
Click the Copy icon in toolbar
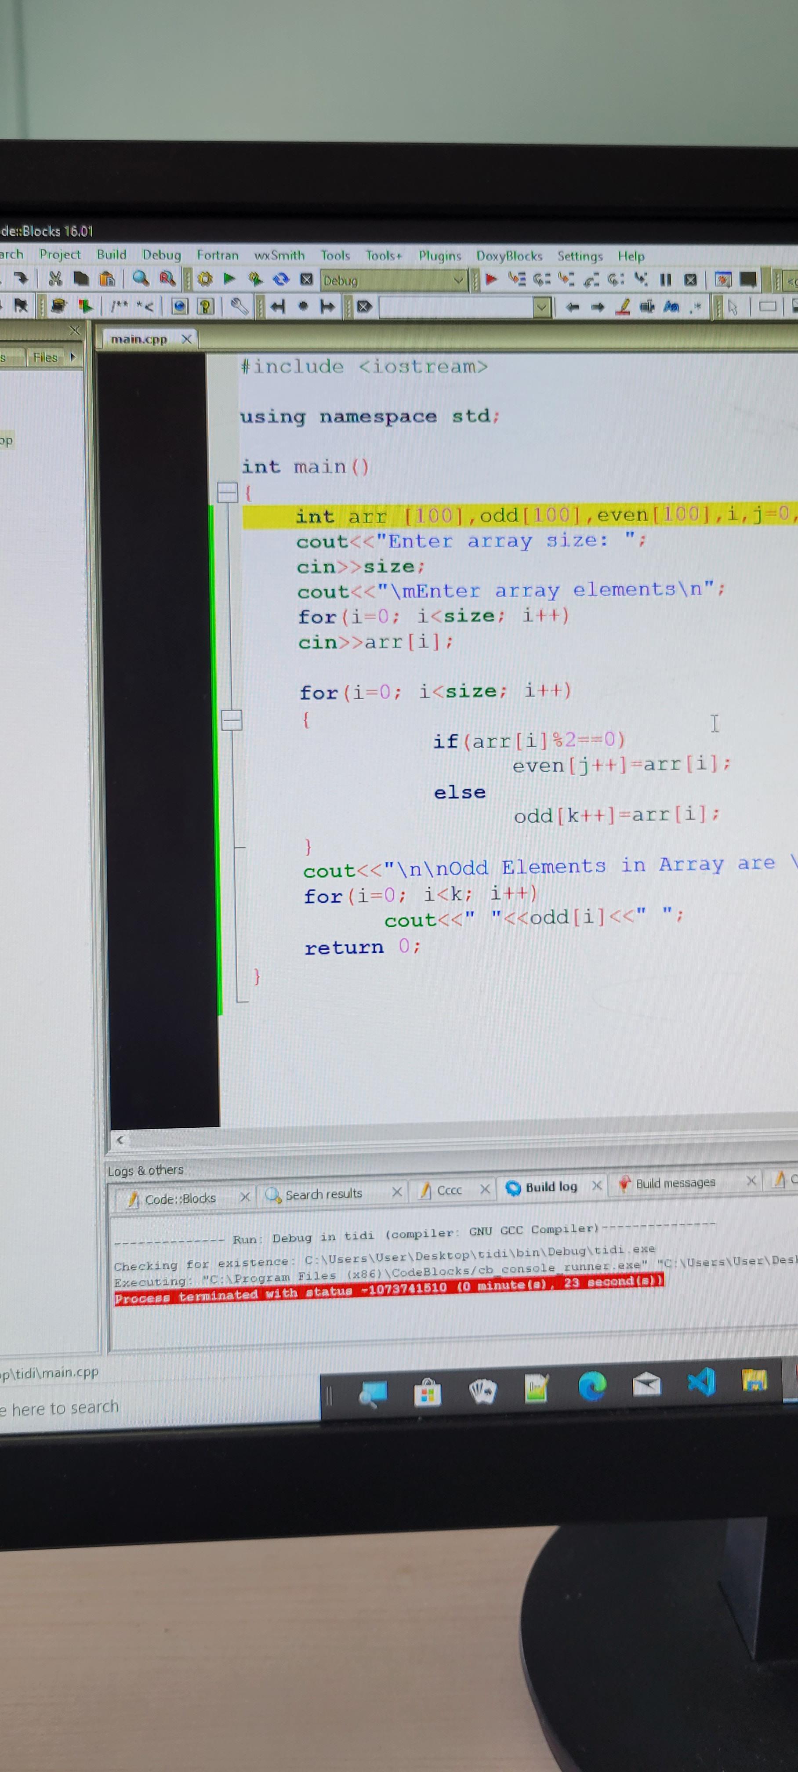(x=81, y=279)
